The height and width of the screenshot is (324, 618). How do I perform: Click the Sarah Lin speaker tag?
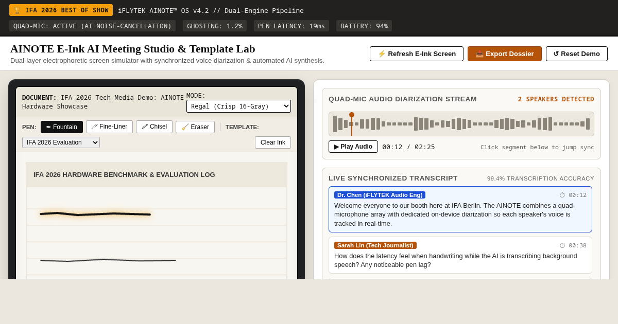(x=375, y=245)
